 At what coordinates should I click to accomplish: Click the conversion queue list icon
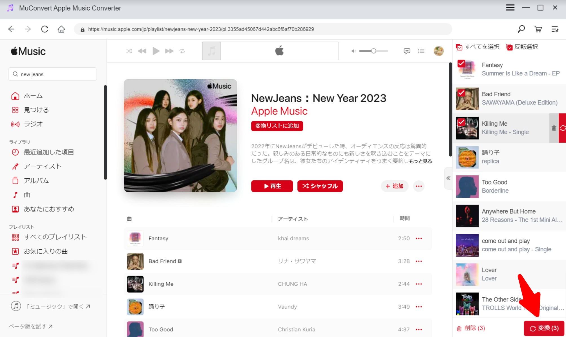pyautogui.click(x=555, y=29)
